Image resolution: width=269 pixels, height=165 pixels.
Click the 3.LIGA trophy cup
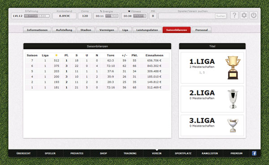pos(233,126)
